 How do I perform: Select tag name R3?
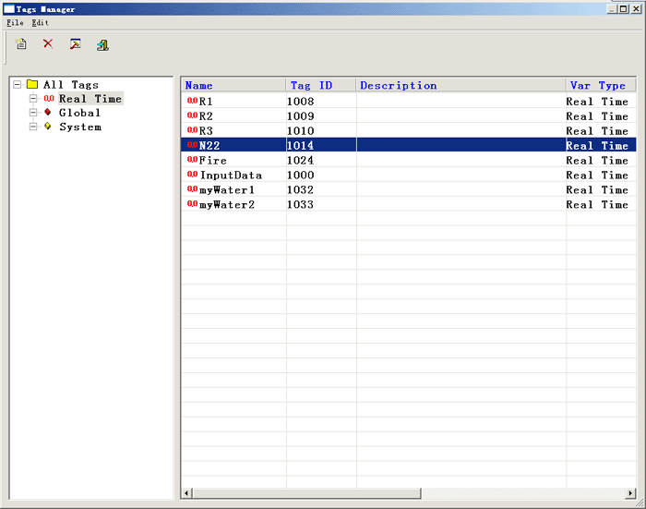coord(206,131)
